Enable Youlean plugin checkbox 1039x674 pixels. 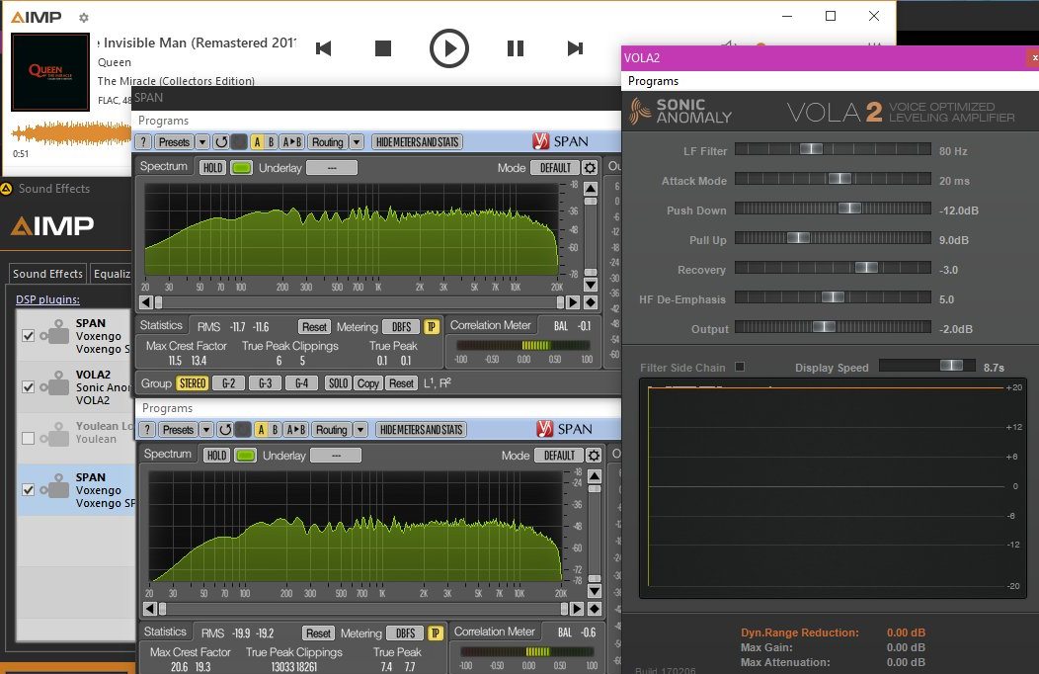click(28, 438)
